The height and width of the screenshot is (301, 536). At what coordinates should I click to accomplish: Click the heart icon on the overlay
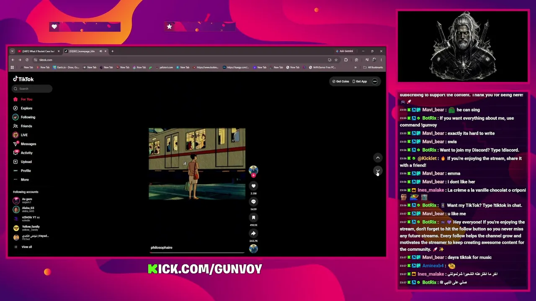tap(54, 27)
